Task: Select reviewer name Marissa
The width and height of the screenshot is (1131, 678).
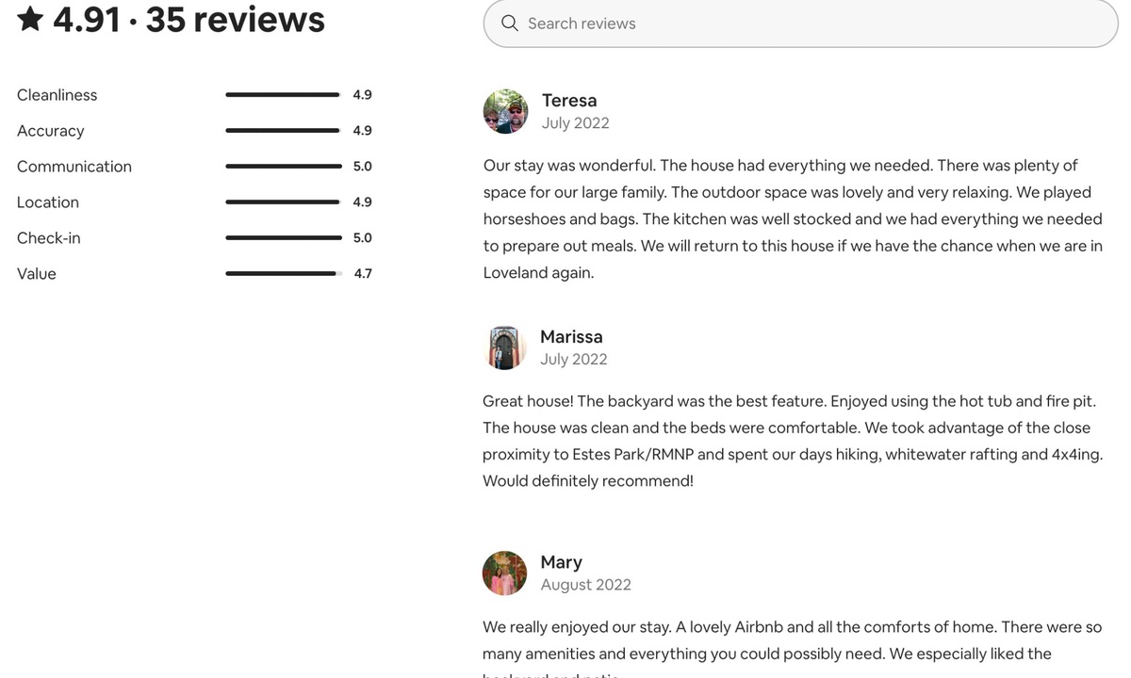Action: [571, 336]
